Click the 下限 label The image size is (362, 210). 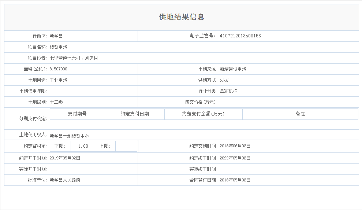[60, 146]
